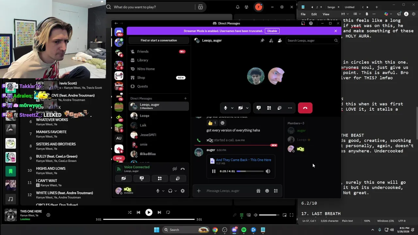
Task: Share screen from voice panel button
Action: point(142,179)
